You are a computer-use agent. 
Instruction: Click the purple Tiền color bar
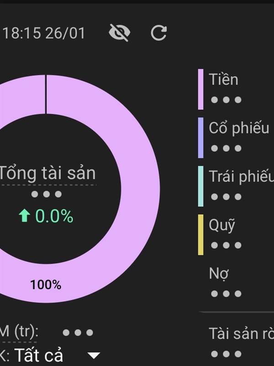200,89
